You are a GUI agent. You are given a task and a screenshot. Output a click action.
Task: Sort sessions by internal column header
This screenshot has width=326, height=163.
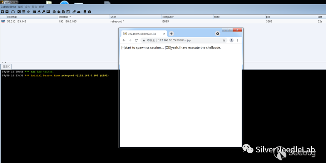[64, 17]
